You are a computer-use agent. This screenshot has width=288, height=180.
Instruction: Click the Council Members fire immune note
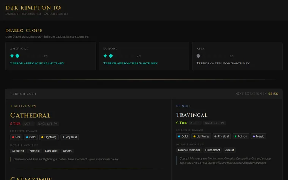(x=225, y=161)
